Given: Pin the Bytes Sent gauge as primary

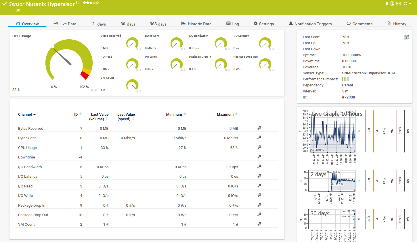Looking at the screenshot, I should tap(185, 49).
